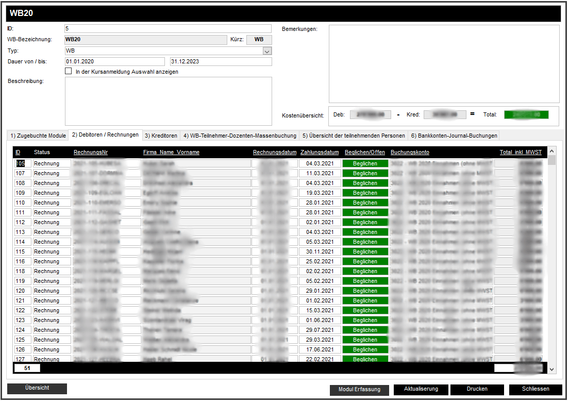Close the form with Schliessen

tap(534, 389)
